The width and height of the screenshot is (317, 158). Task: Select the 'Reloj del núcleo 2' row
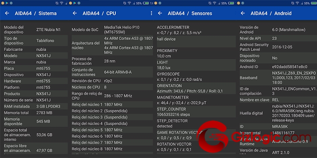112,111
